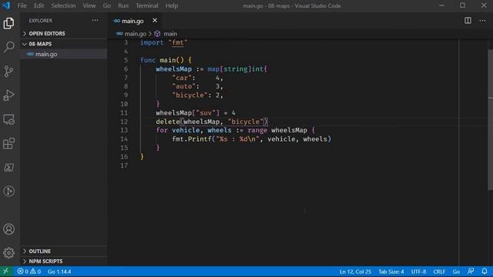The height and width of the screenshot is (277, 493).
Task: Open the Explorer view in activity bar
Action: [x=8, y=23]
